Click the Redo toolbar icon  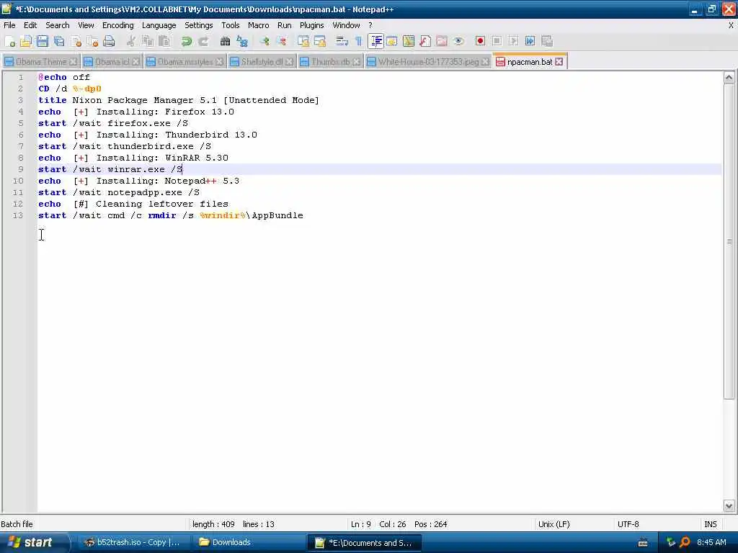pos(203,41)
